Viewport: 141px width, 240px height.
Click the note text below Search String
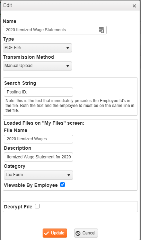(70, 106)
